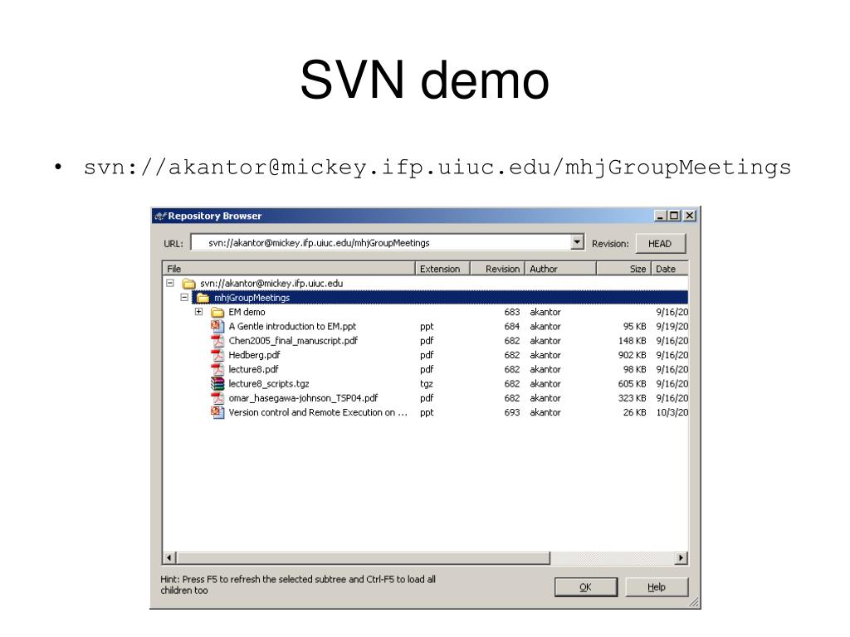
Task: Select lecture8_scripts.tgz file name
Action: click(x=268, y=383)
